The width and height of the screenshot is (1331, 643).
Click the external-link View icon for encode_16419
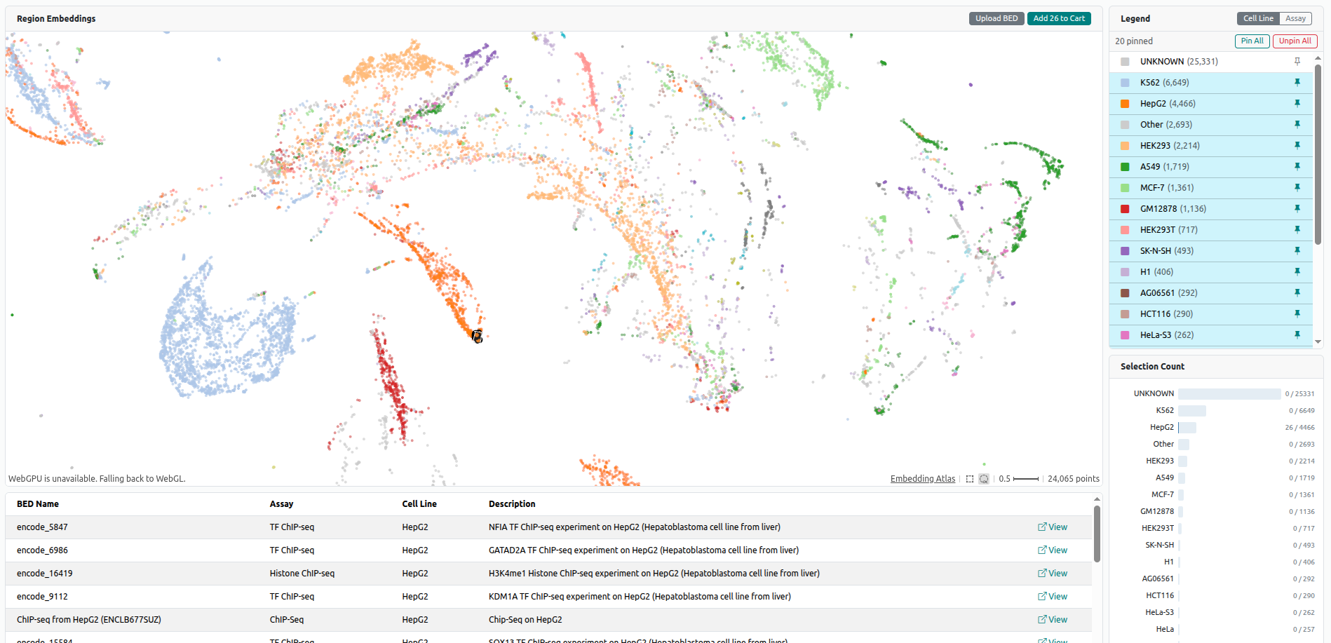tap(1053, 573)
